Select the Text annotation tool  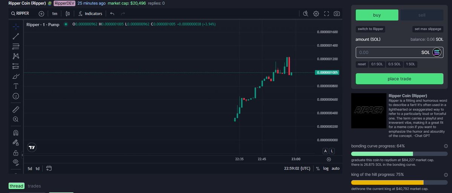(x=16, y=86)
